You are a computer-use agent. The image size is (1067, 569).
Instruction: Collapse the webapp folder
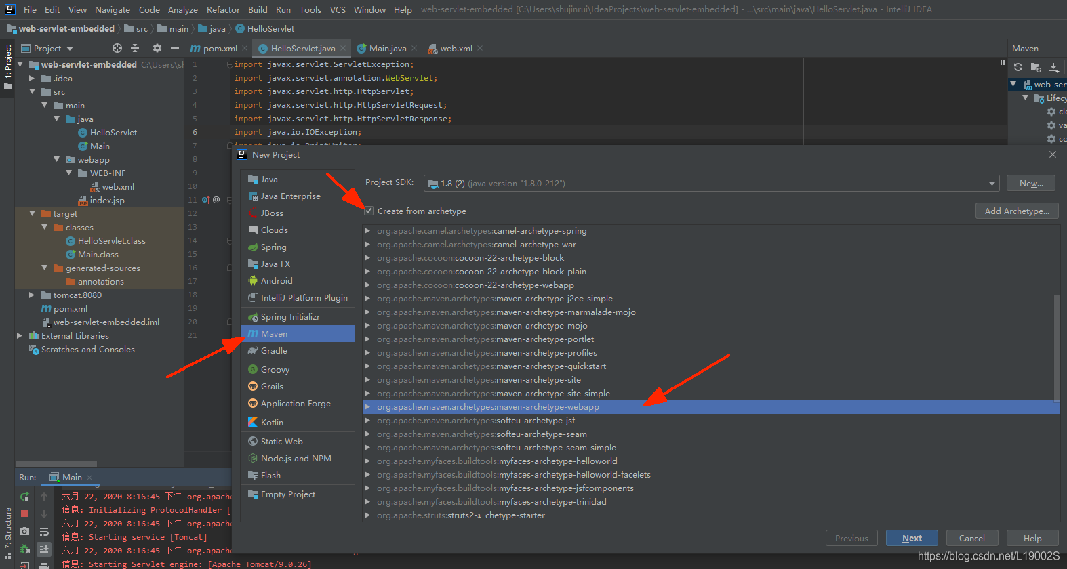point(56,159)
